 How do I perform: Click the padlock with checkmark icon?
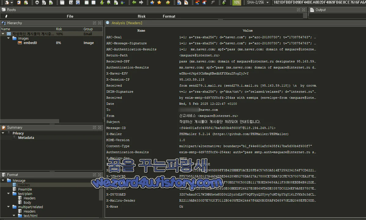click(123, 2)
